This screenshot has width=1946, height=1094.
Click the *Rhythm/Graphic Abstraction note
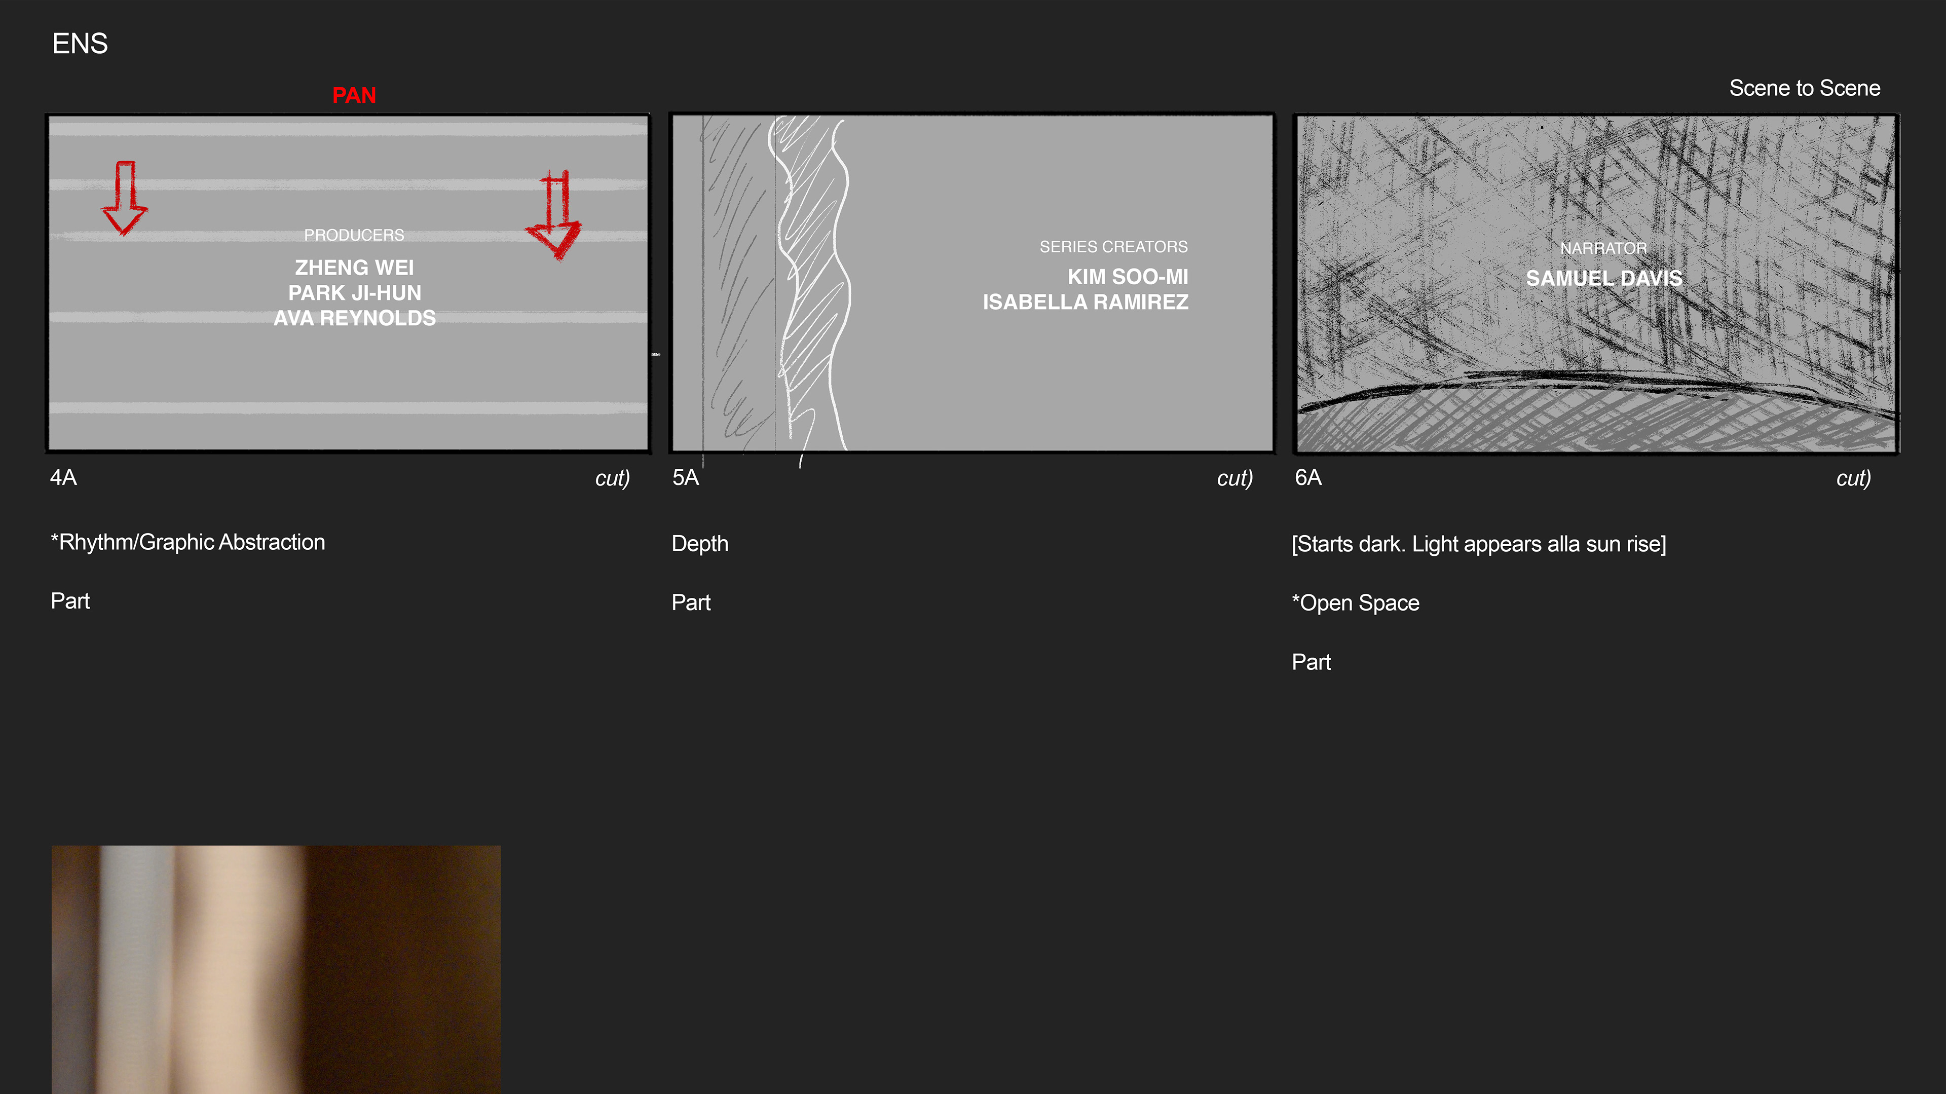188,543
